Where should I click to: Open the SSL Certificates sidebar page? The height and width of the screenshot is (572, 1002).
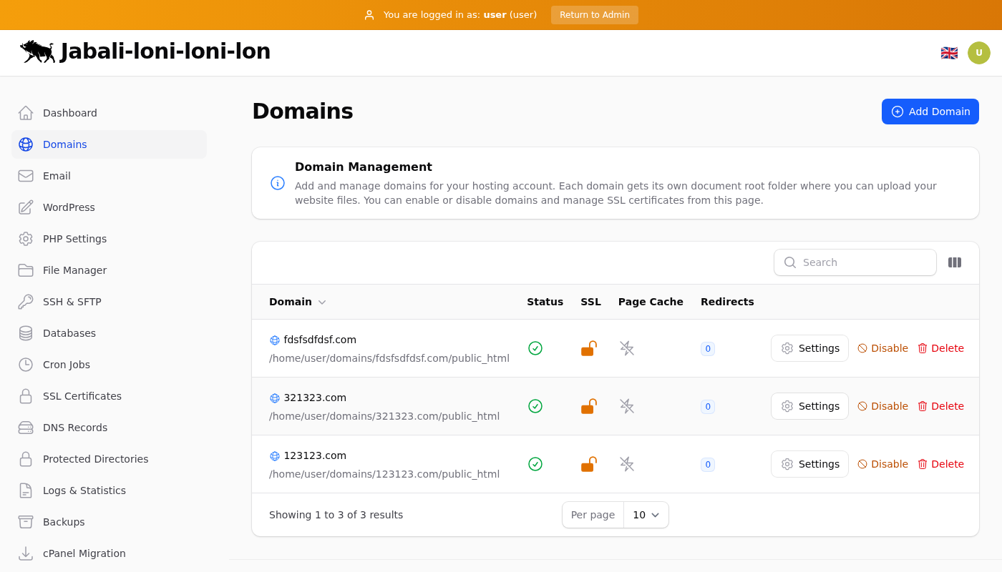82,396
